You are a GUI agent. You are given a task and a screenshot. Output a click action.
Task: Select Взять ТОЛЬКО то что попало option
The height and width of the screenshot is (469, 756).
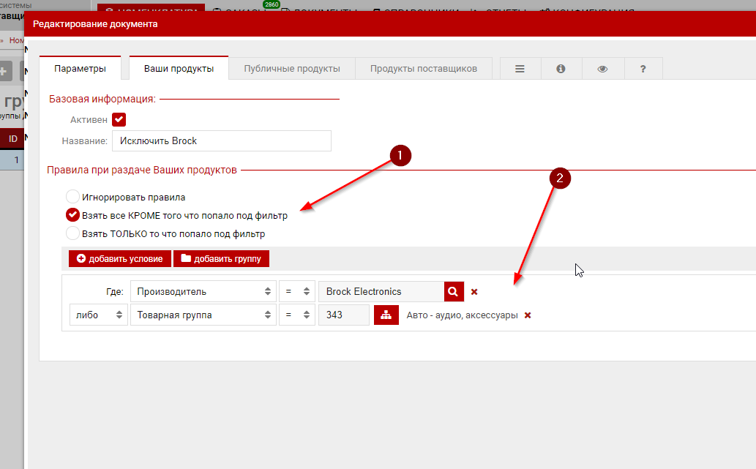(72, 234)
